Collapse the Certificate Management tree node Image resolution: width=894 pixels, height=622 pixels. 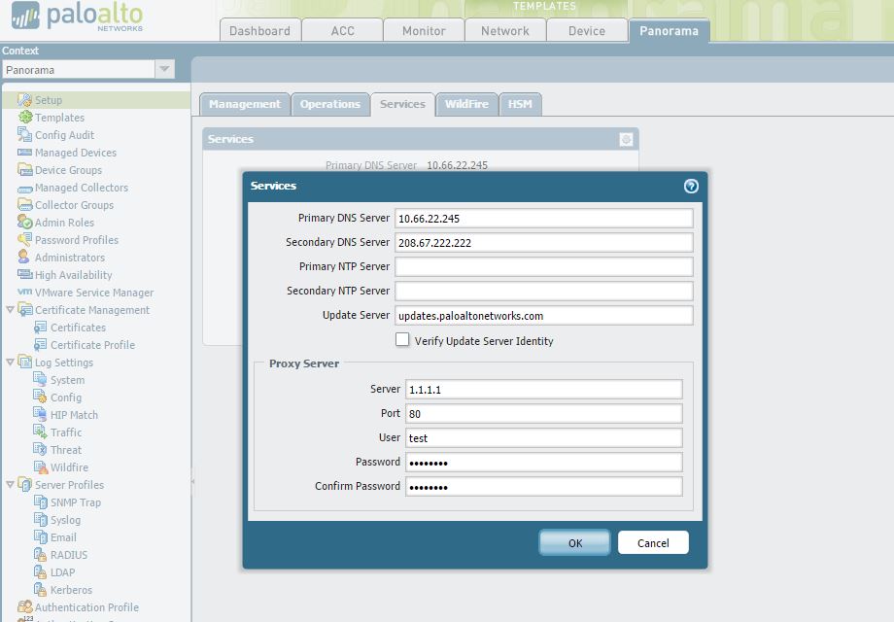click(11, 310)
